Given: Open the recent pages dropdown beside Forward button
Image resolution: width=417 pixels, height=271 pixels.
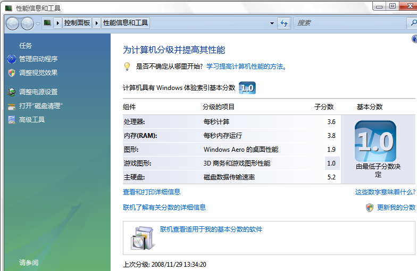Looking at the screenshot, I should (37, 23).
